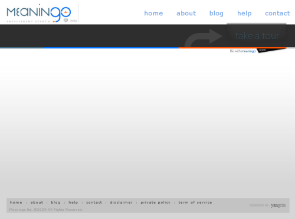Follow the footer blog link
This screenshot has width=295, height=219.
(x=55, y=203)
